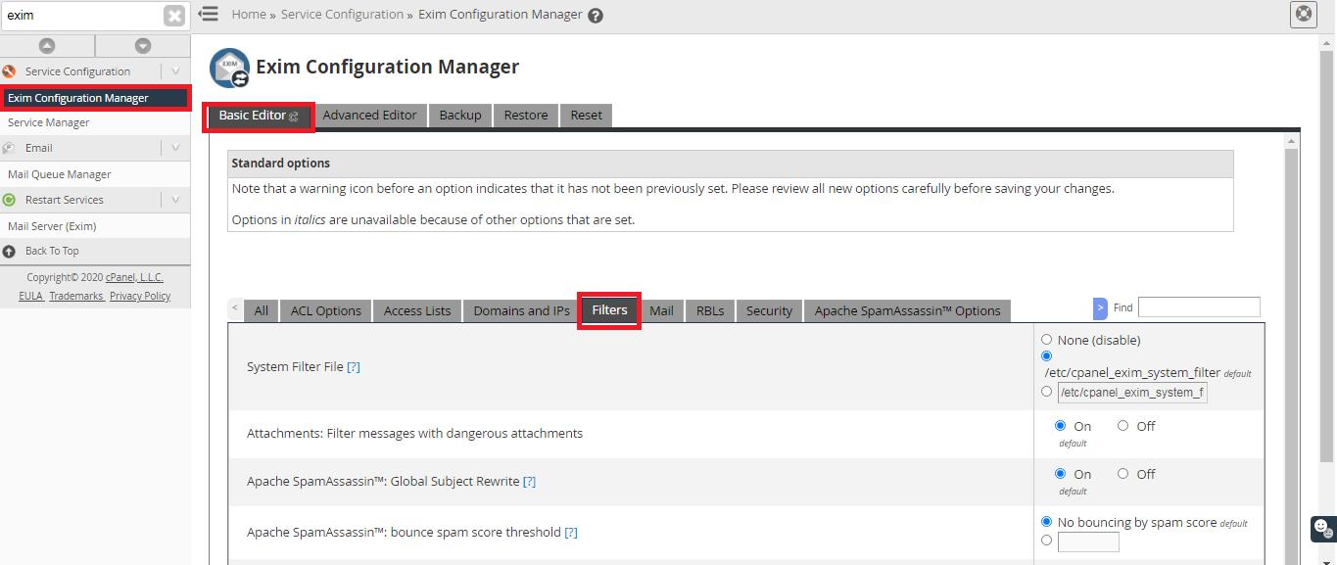1337x565 pixels.
Task: Open the Trademarks link
Action: tap(76, 296)
